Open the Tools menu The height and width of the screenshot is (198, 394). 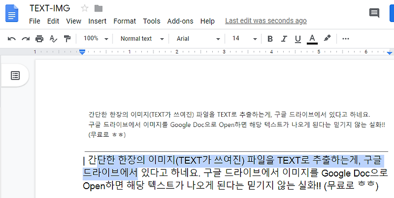(x=151, y=21)
